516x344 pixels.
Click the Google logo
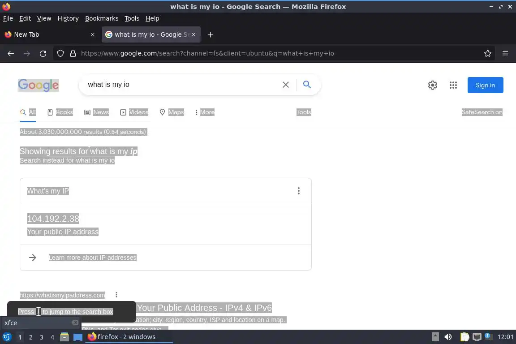(38, 85)
